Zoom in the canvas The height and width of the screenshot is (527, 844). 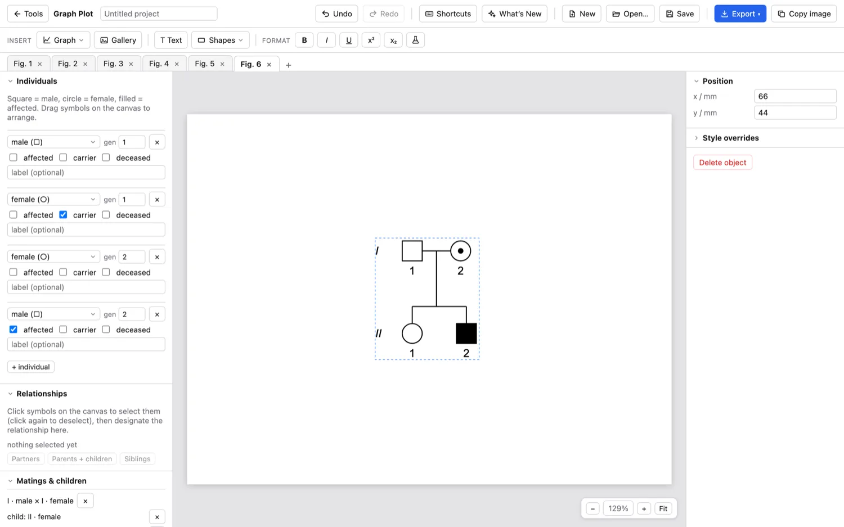(x=644, y=508)
